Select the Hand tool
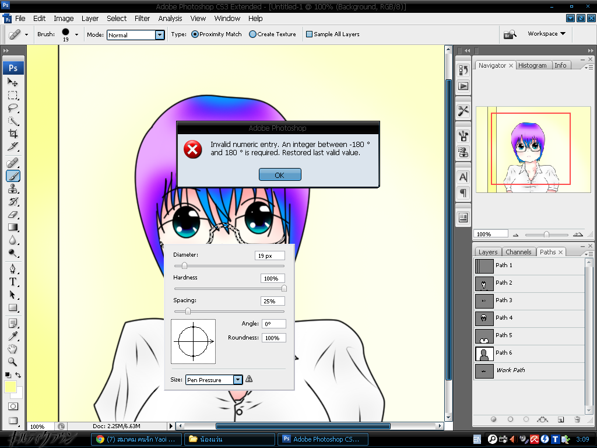Image resolution: width=597 pixels, height=448 pixels. coord(13,349)
